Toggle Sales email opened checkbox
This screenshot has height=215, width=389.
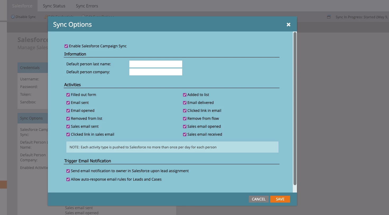click(x=185, y=126)
